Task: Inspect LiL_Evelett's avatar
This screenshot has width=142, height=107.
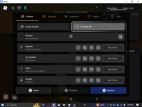Action: [85, 58]
